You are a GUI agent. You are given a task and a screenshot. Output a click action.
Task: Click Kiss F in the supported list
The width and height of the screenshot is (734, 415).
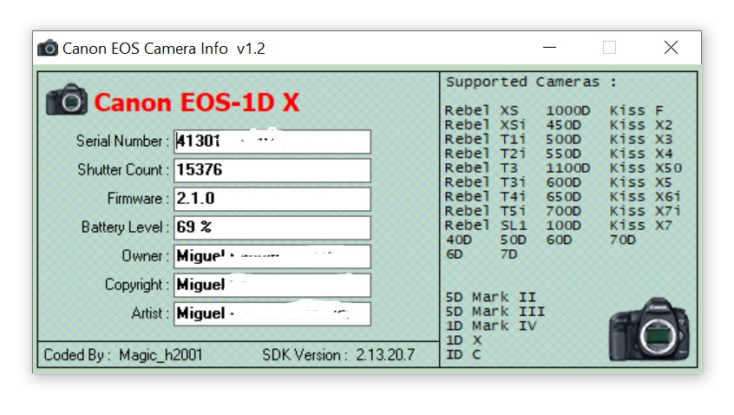click(x=637, y=110)
